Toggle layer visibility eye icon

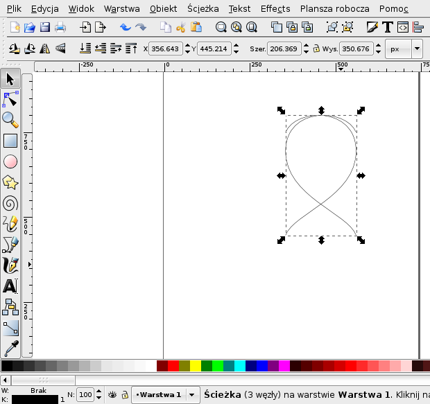click(112, 394)
